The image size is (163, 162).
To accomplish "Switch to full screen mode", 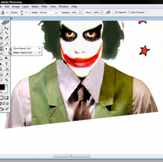I will (7, 103).
